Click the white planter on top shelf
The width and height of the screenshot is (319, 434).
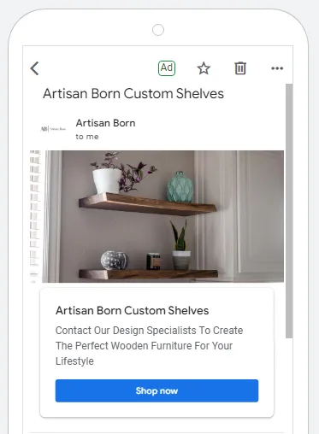[107, 181]
